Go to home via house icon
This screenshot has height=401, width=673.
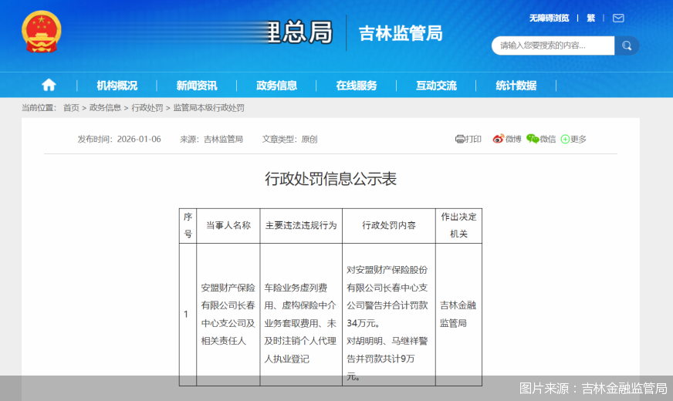pos(49,85)
